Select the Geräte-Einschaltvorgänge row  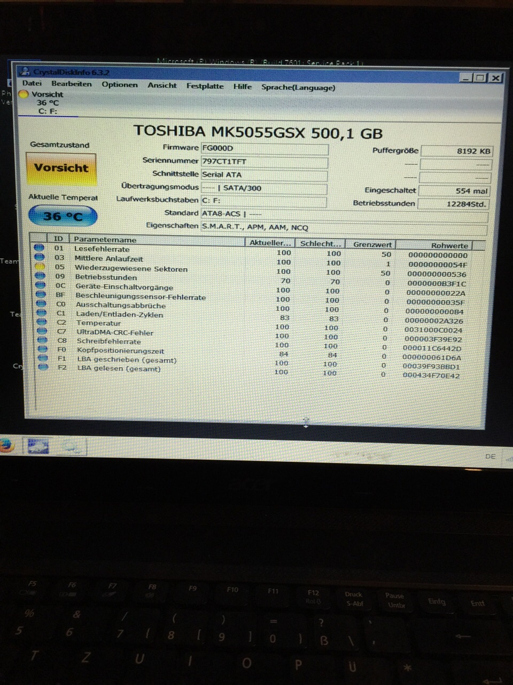tap(250, 288)
